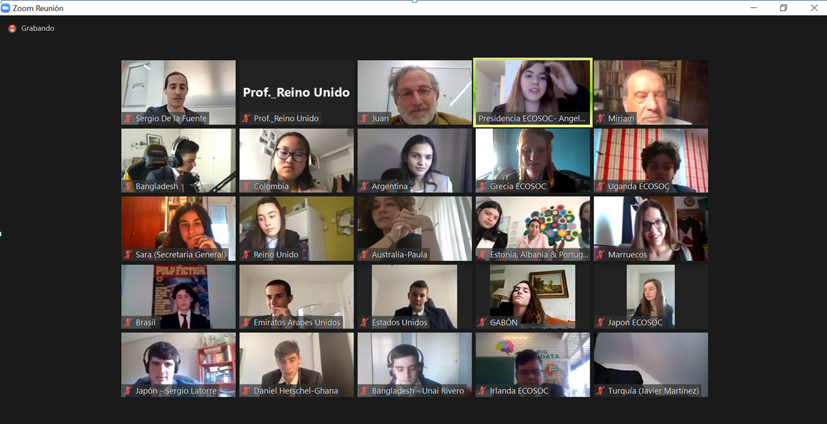Image resolution: width=827 pixels, height=424 pixels.
Task: Click the red Grabando recording indicator icon
Action: tap(12, 29)
